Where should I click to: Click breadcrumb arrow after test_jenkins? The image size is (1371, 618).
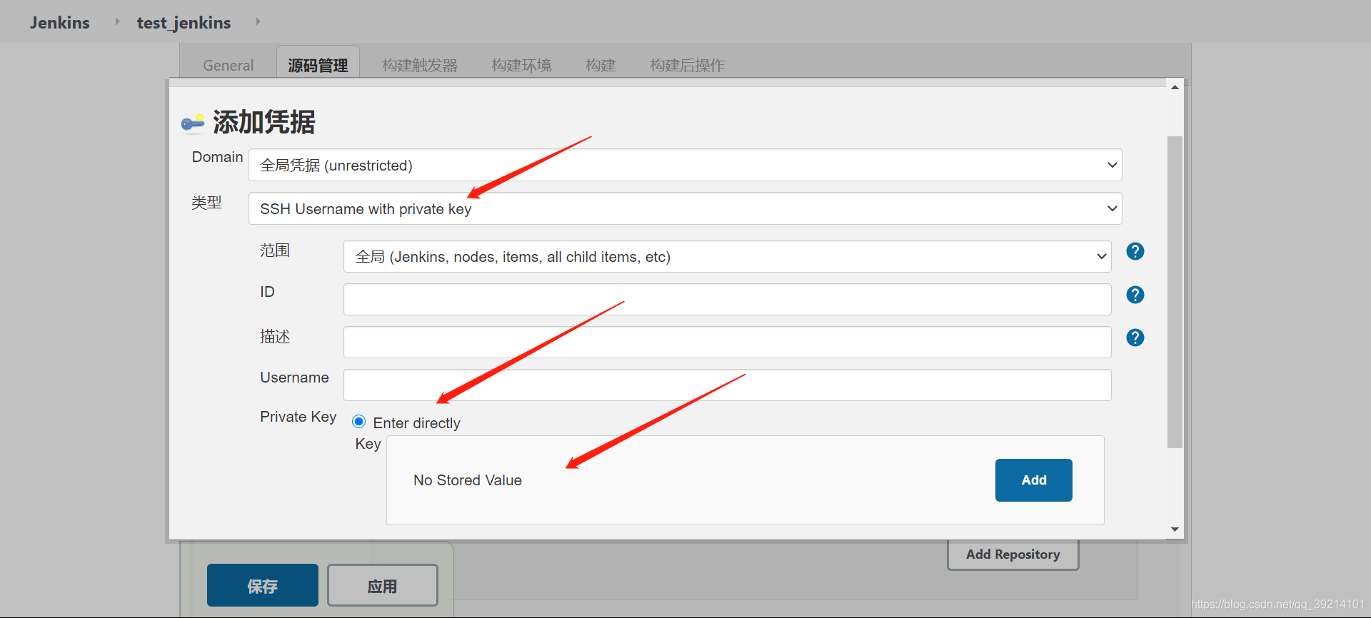(258, 21)
